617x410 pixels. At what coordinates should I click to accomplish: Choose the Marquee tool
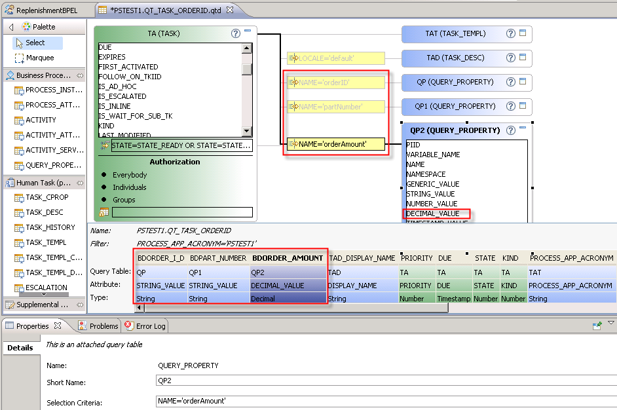pos(34,58)
